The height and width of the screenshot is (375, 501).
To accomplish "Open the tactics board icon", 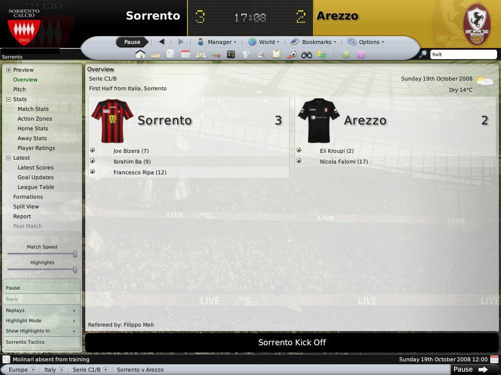I will [231, 55].
